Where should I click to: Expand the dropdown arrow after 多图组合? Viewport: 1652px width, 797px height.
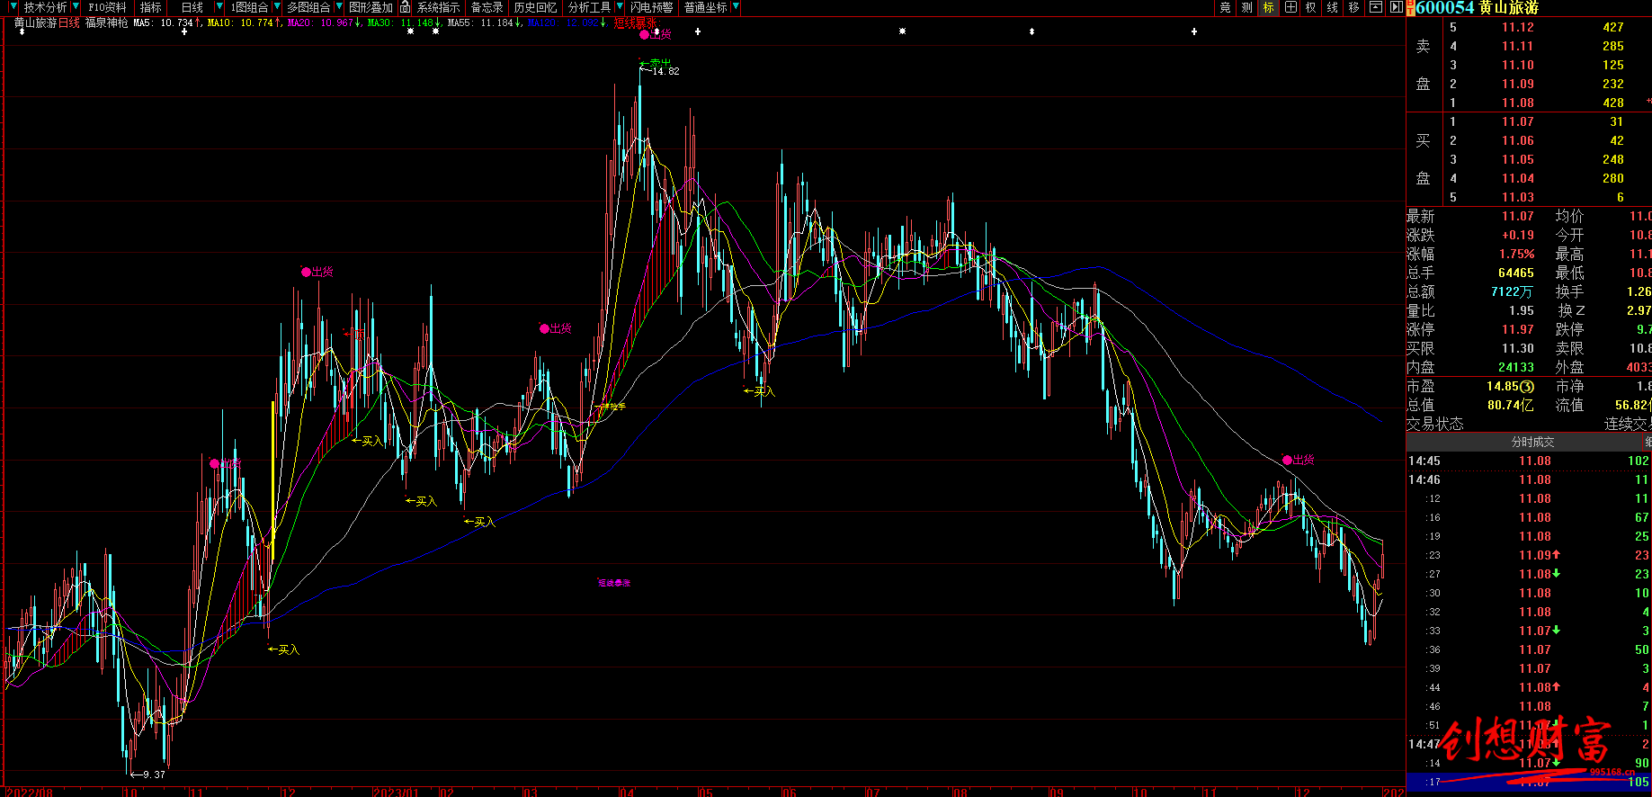click(339, 7)
